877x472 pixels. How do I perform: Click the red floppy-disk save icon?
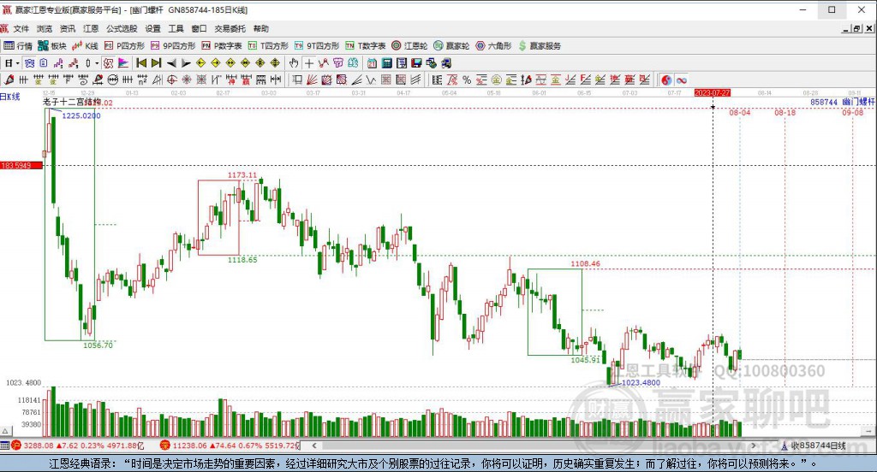coord(417,63)
